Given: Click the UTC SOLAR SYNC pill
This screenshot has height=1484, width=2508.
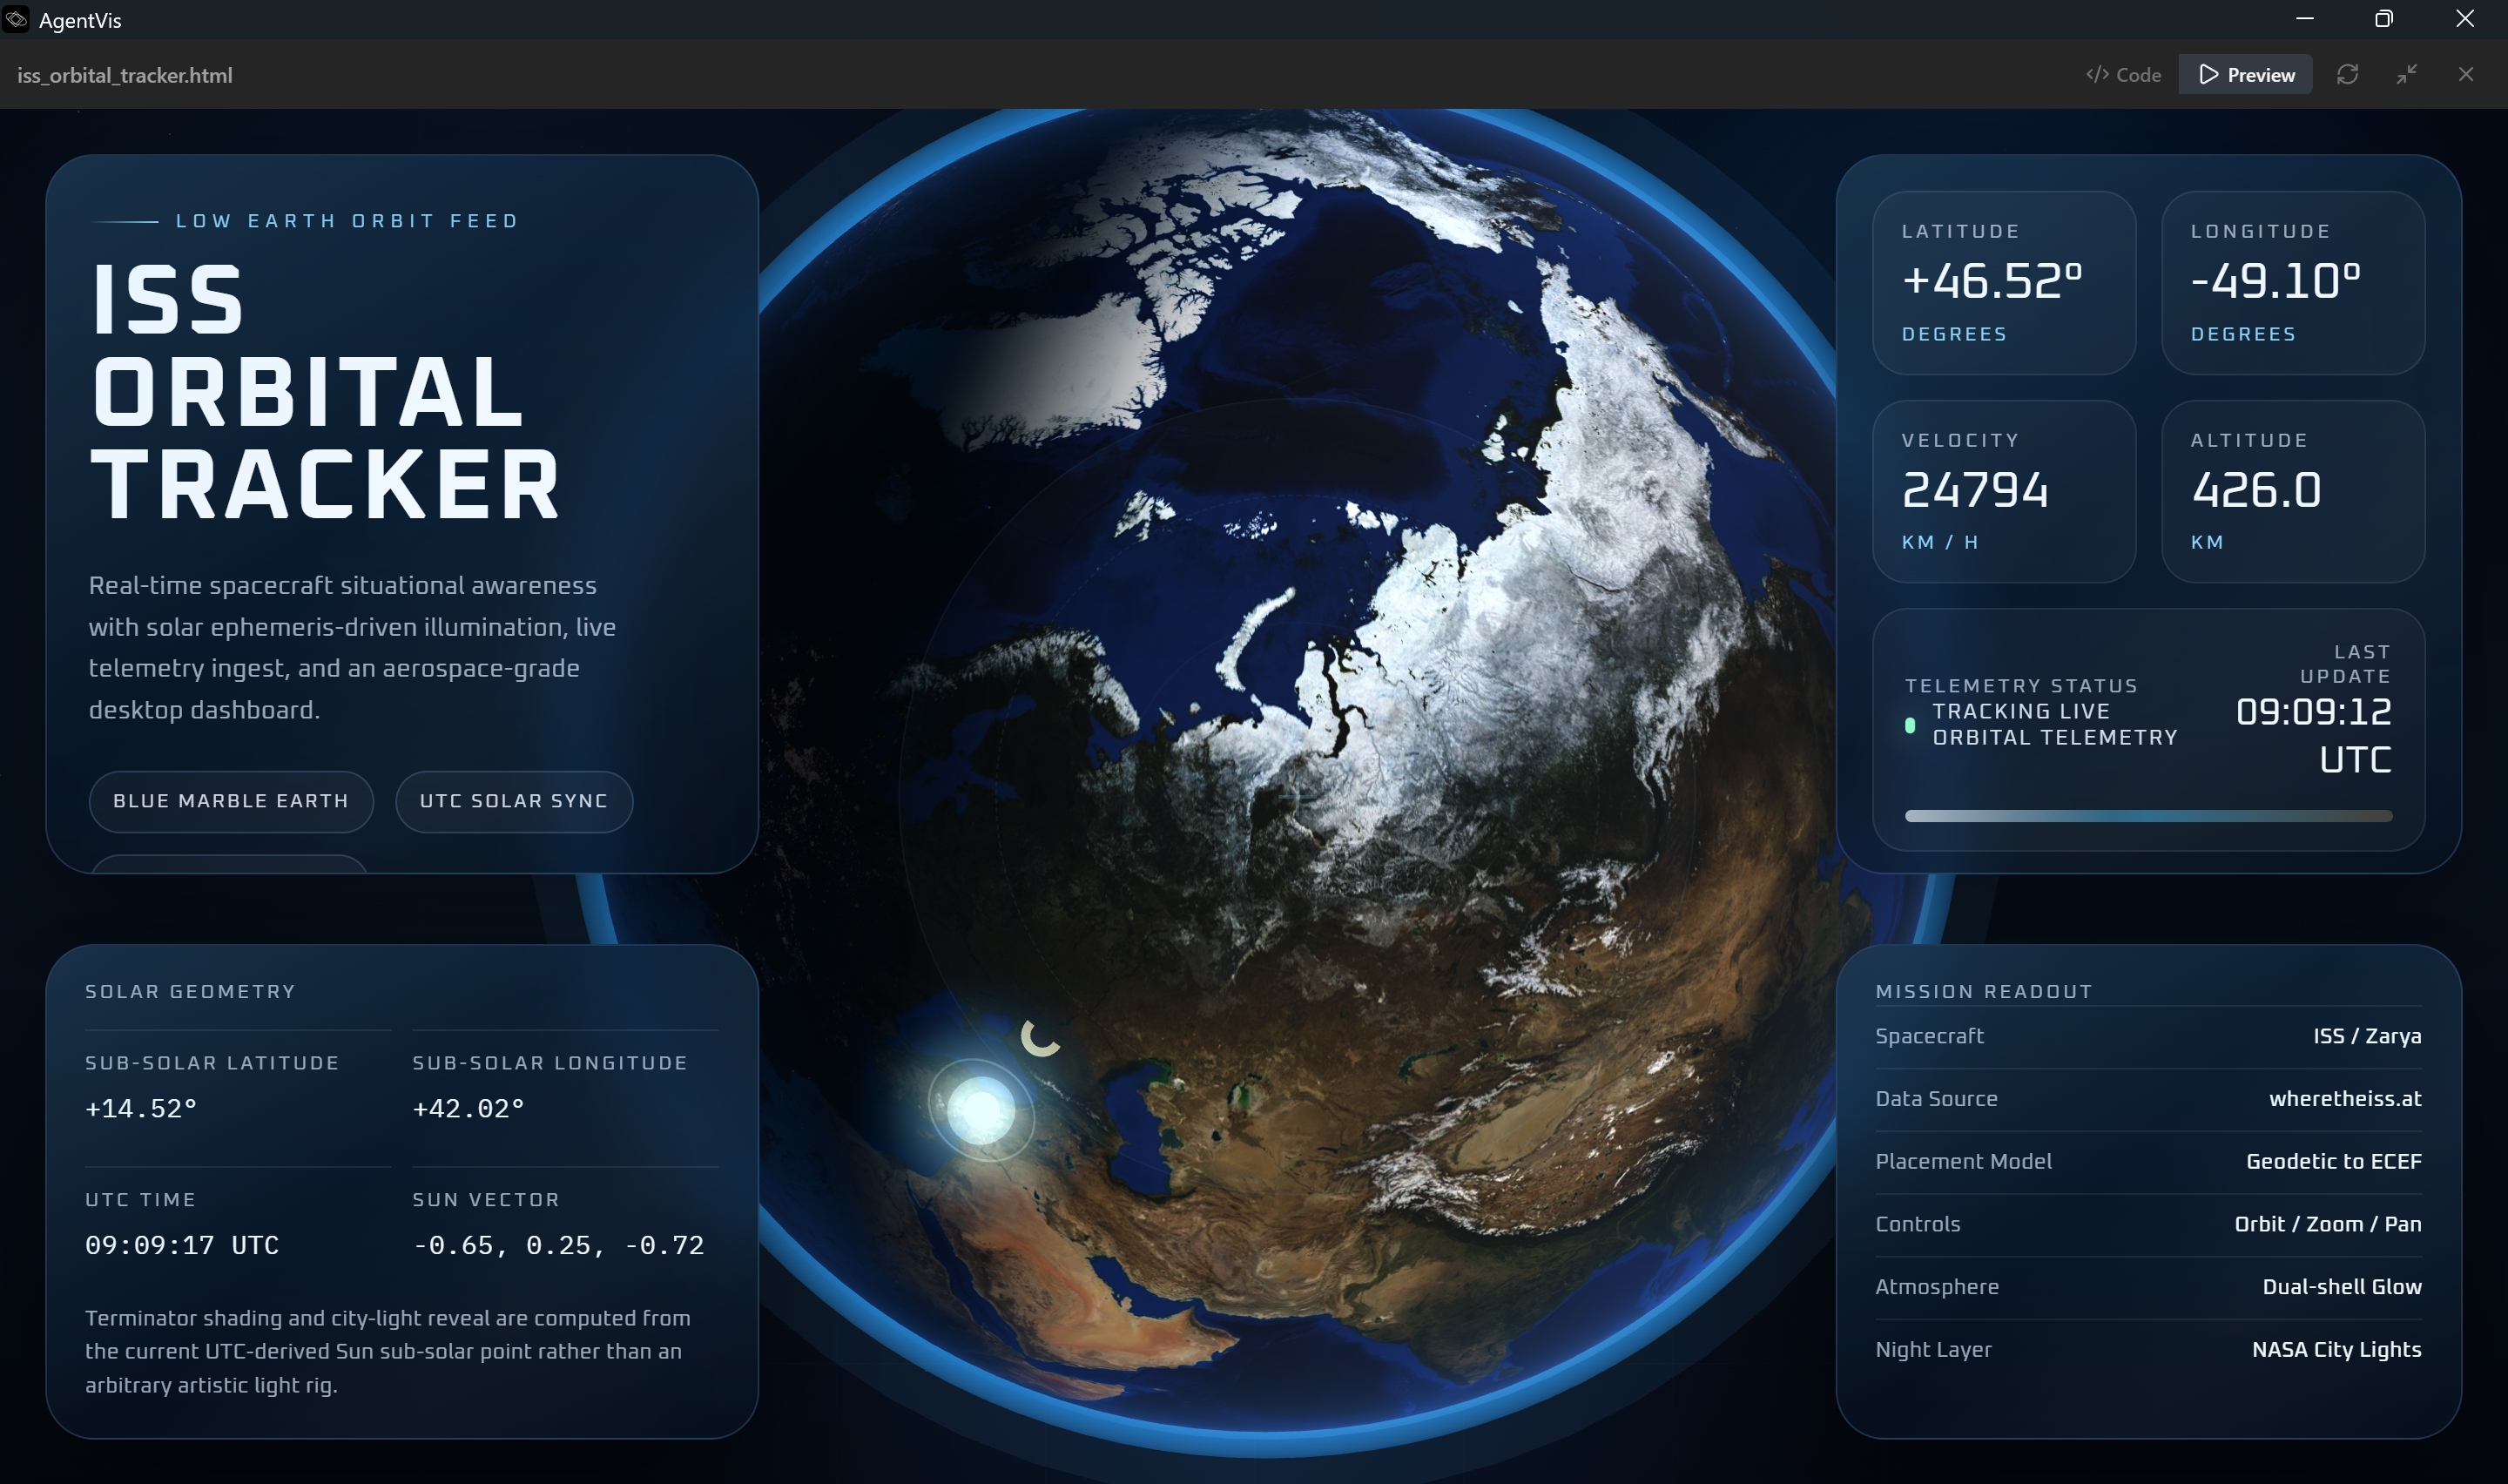Looking at the screenshot, I should [x=514, y=801].
